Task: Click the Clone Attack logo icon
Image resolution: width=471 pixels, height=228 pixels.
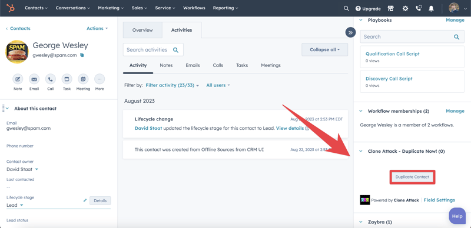Action: (x=364, y=200)
